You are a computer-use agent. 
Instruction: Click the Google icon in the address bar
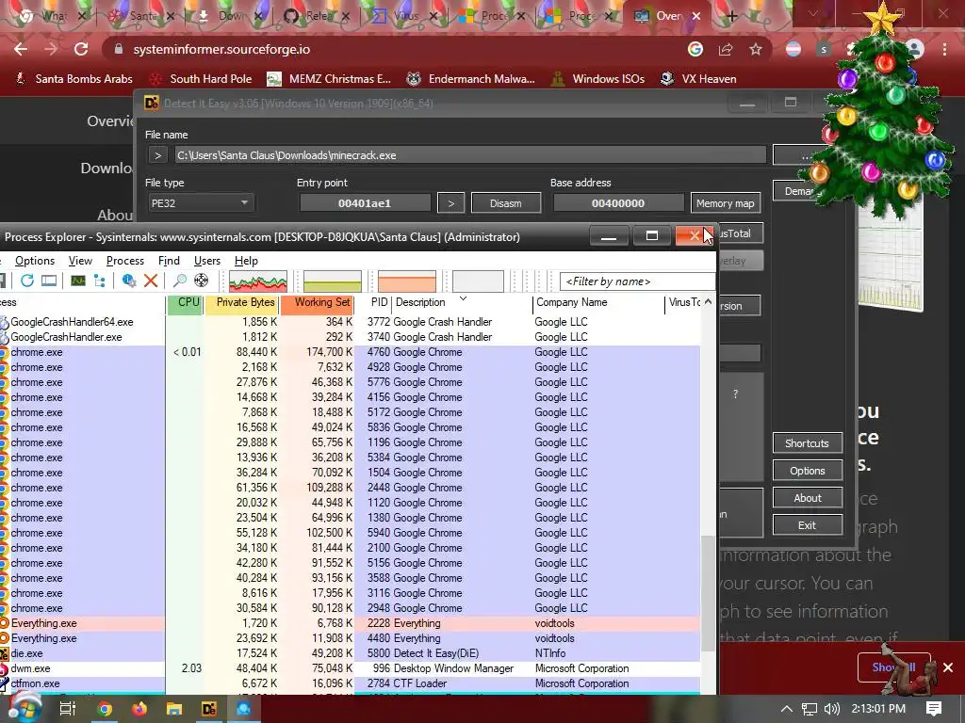tap(695, 49)
